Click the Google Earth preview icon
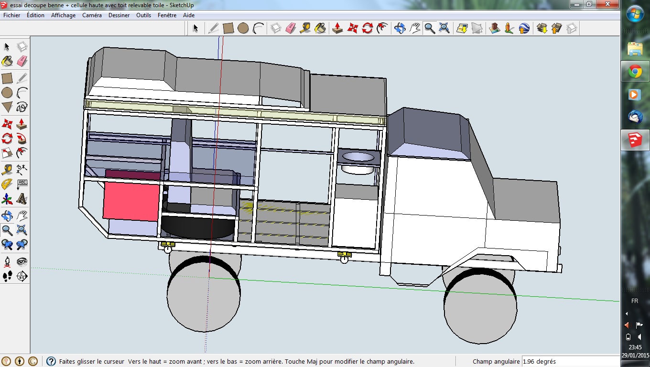Viewport: 650px width, 367px height. click(x=524, y=29)
